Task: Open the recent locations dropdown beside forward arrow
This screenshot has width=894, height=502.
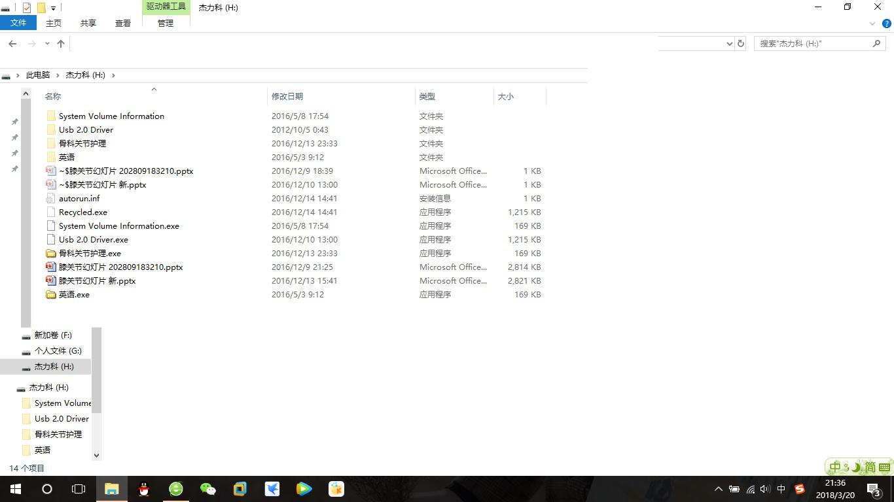Action: [46, 44]
